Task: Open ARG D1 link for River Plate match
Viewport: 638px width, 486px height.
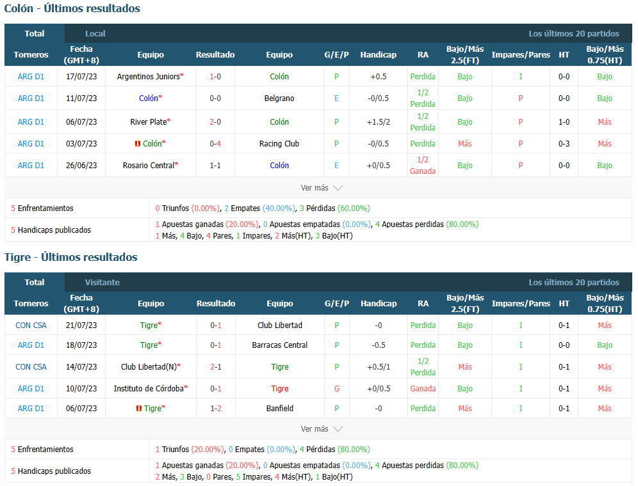Action: tap(31, 122)
